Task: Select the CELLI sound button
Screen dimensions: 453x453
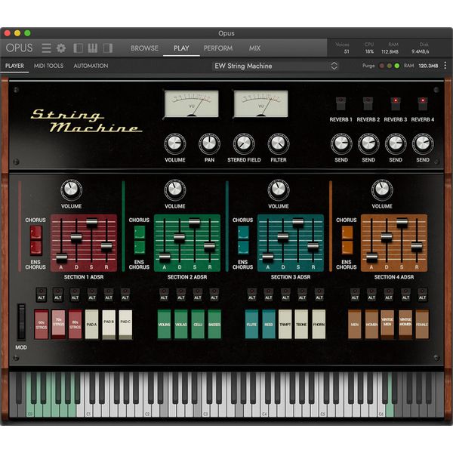Action: click(x=198, y=325)
